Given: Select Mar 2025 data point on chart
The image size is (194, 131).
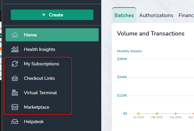Looking at the screenshot, I should point(176,114).
